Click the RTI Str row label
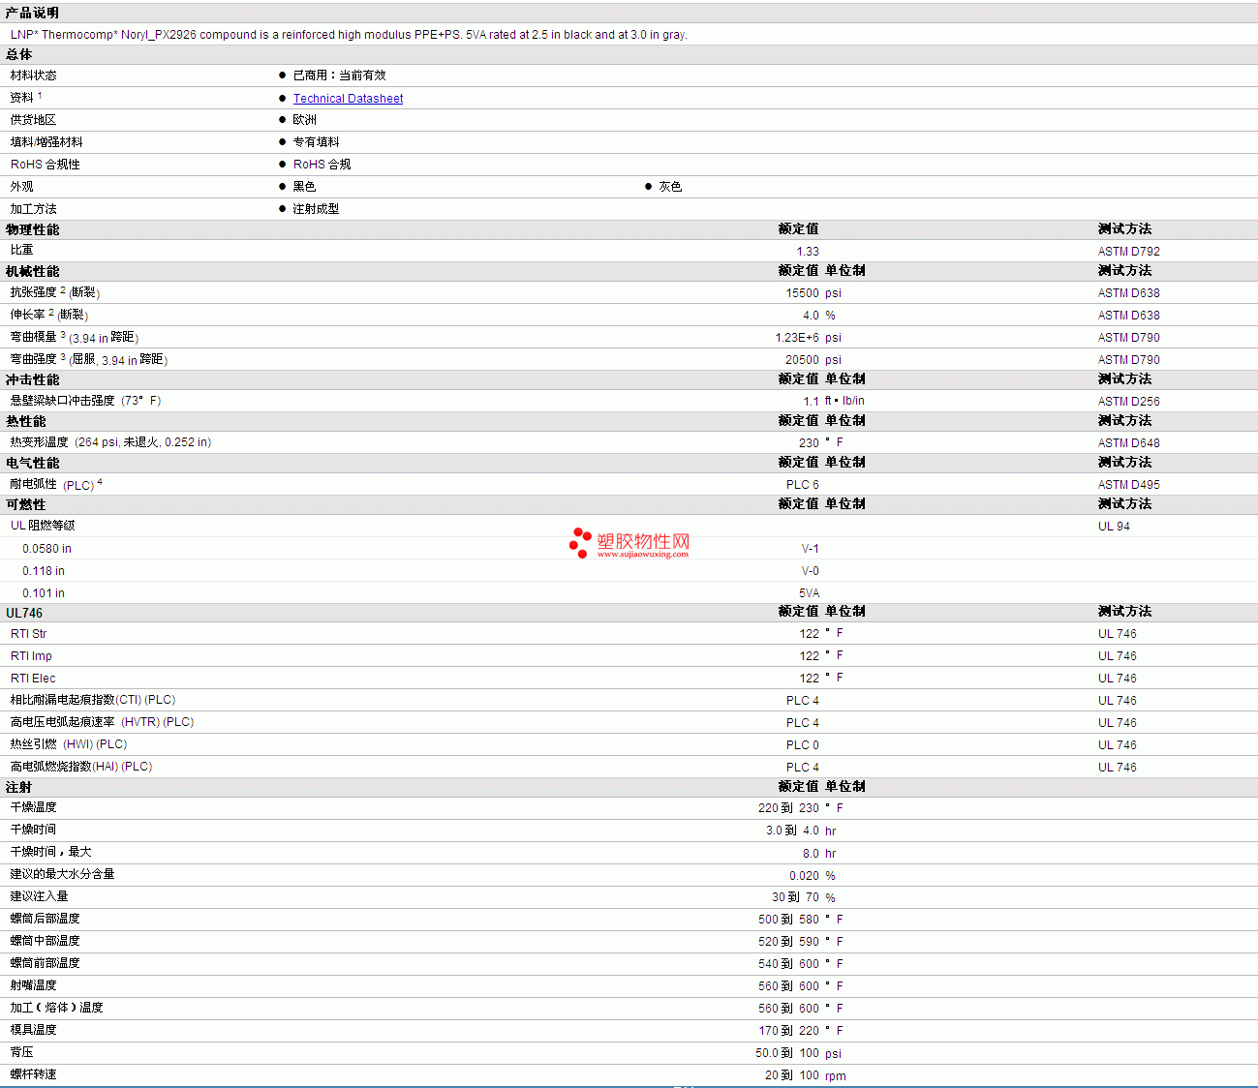Viewport: 1258px width, 1088px height. coord(28,634)
